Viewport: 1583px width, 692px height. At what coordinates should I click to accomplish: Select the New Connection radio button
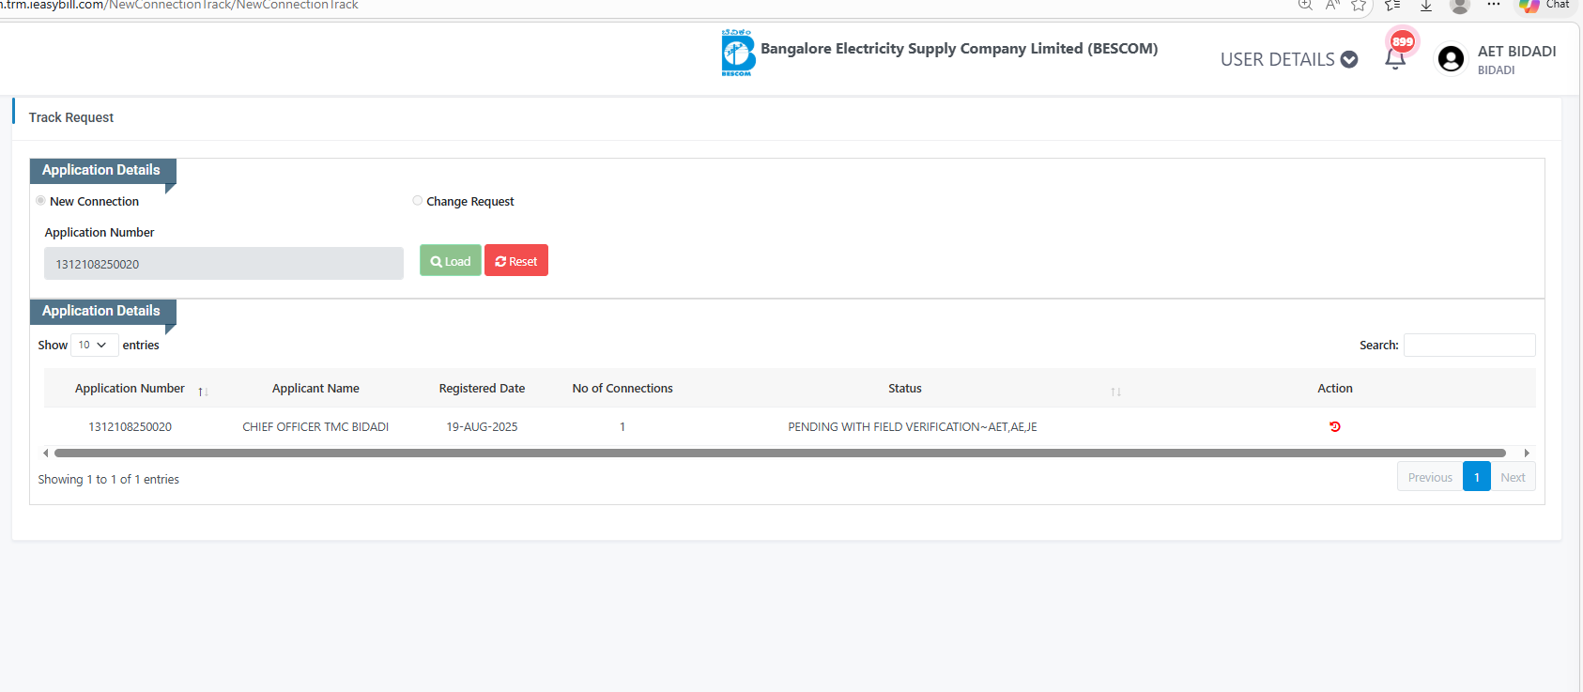point(40,201)
